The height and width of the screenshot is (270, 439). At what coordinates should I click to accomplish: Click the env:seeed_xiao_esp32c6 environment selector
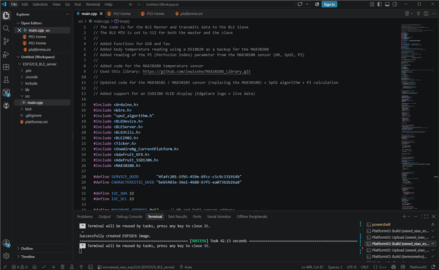(136, 267)
